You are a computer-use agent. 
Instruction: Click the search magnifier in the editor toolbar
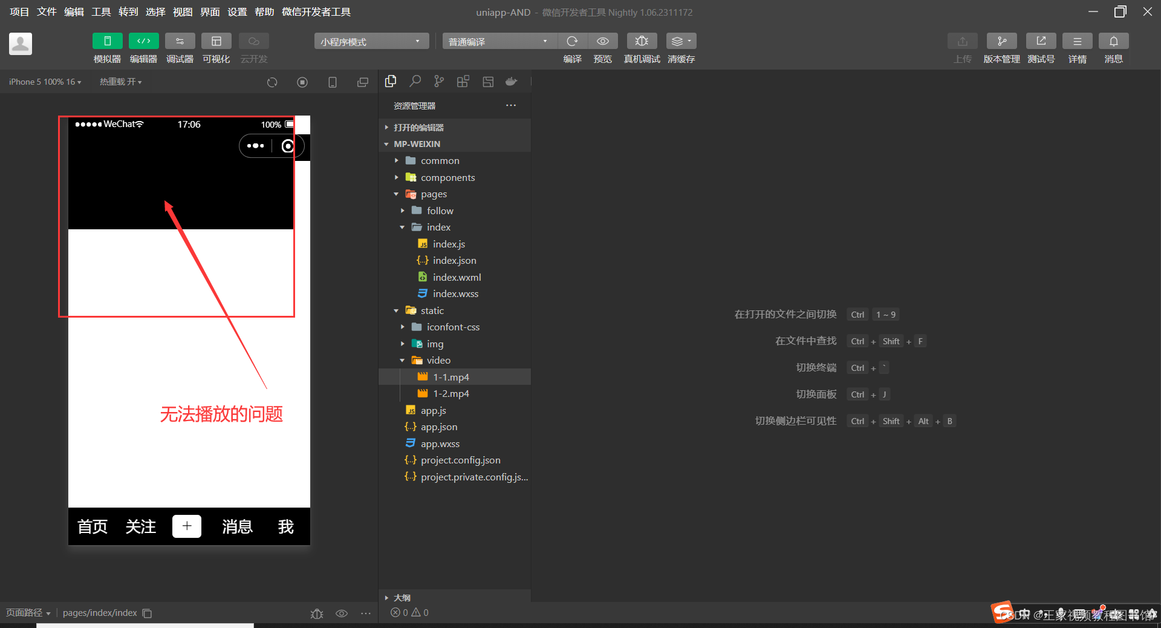point(415,81)
